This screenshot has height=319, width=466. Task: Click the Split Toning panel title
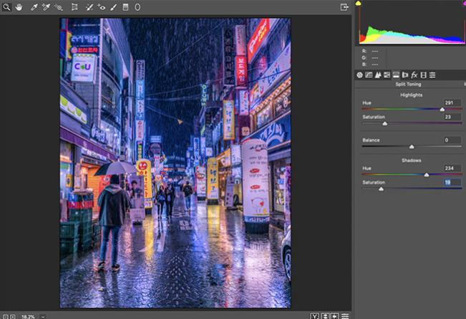coord(408,85)
